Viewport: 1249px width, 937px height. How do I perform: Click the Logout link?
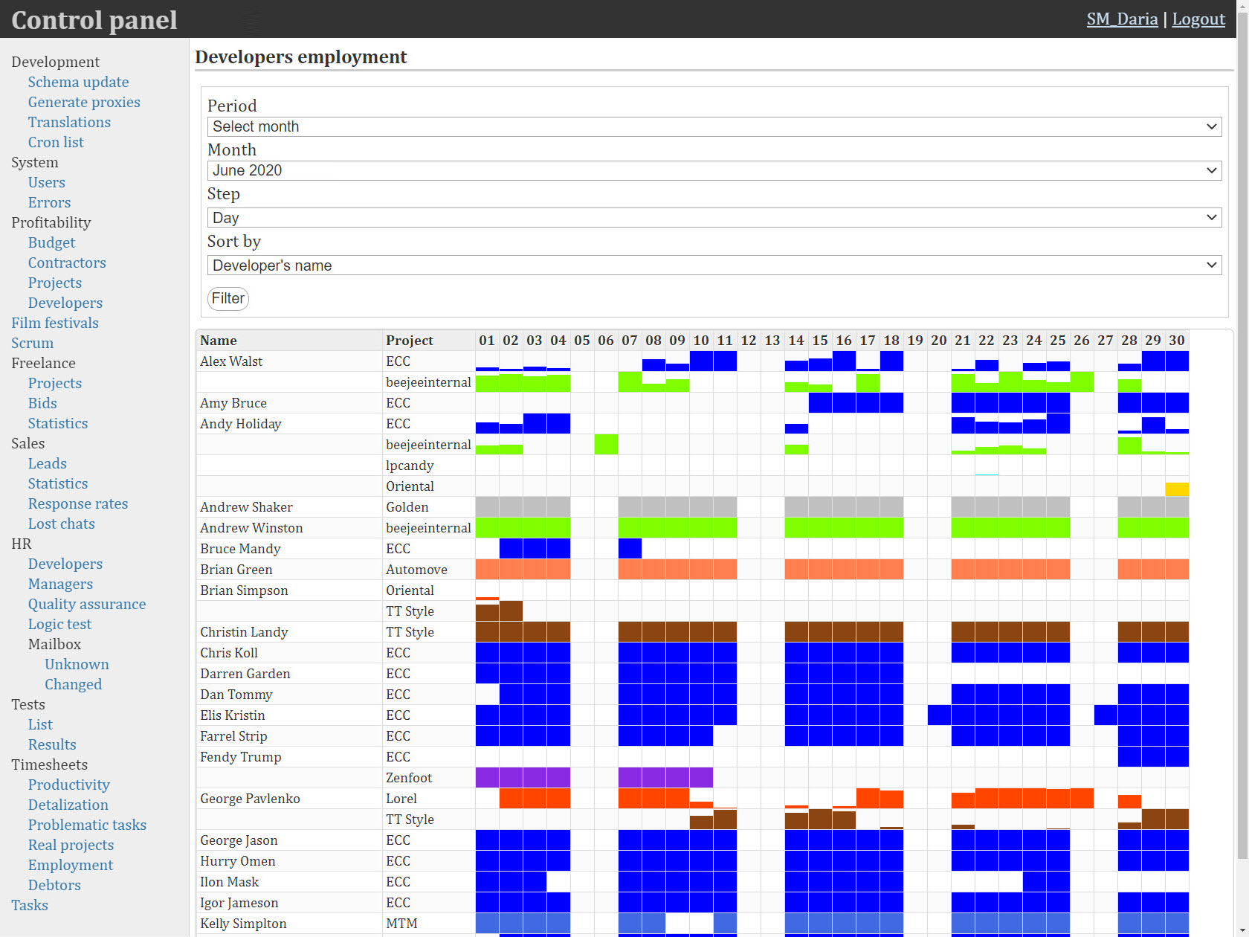(x=1198, y=19)
